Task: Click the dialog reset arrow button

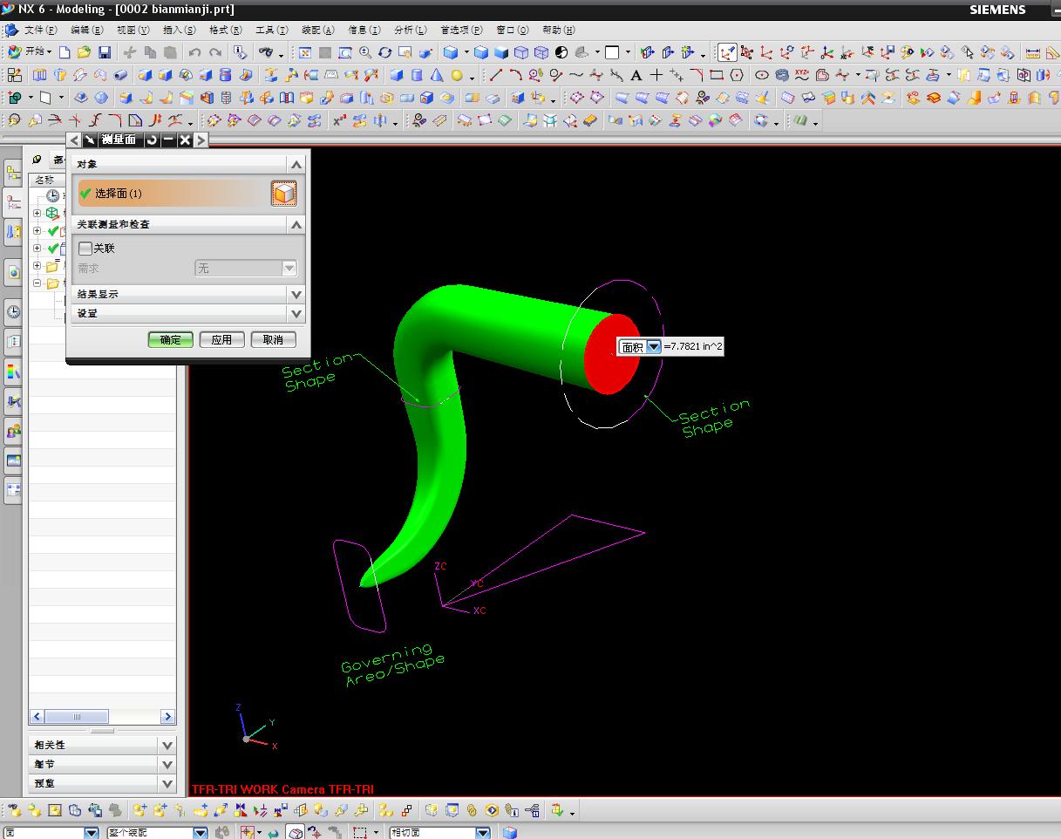Action: pos(153,140)
